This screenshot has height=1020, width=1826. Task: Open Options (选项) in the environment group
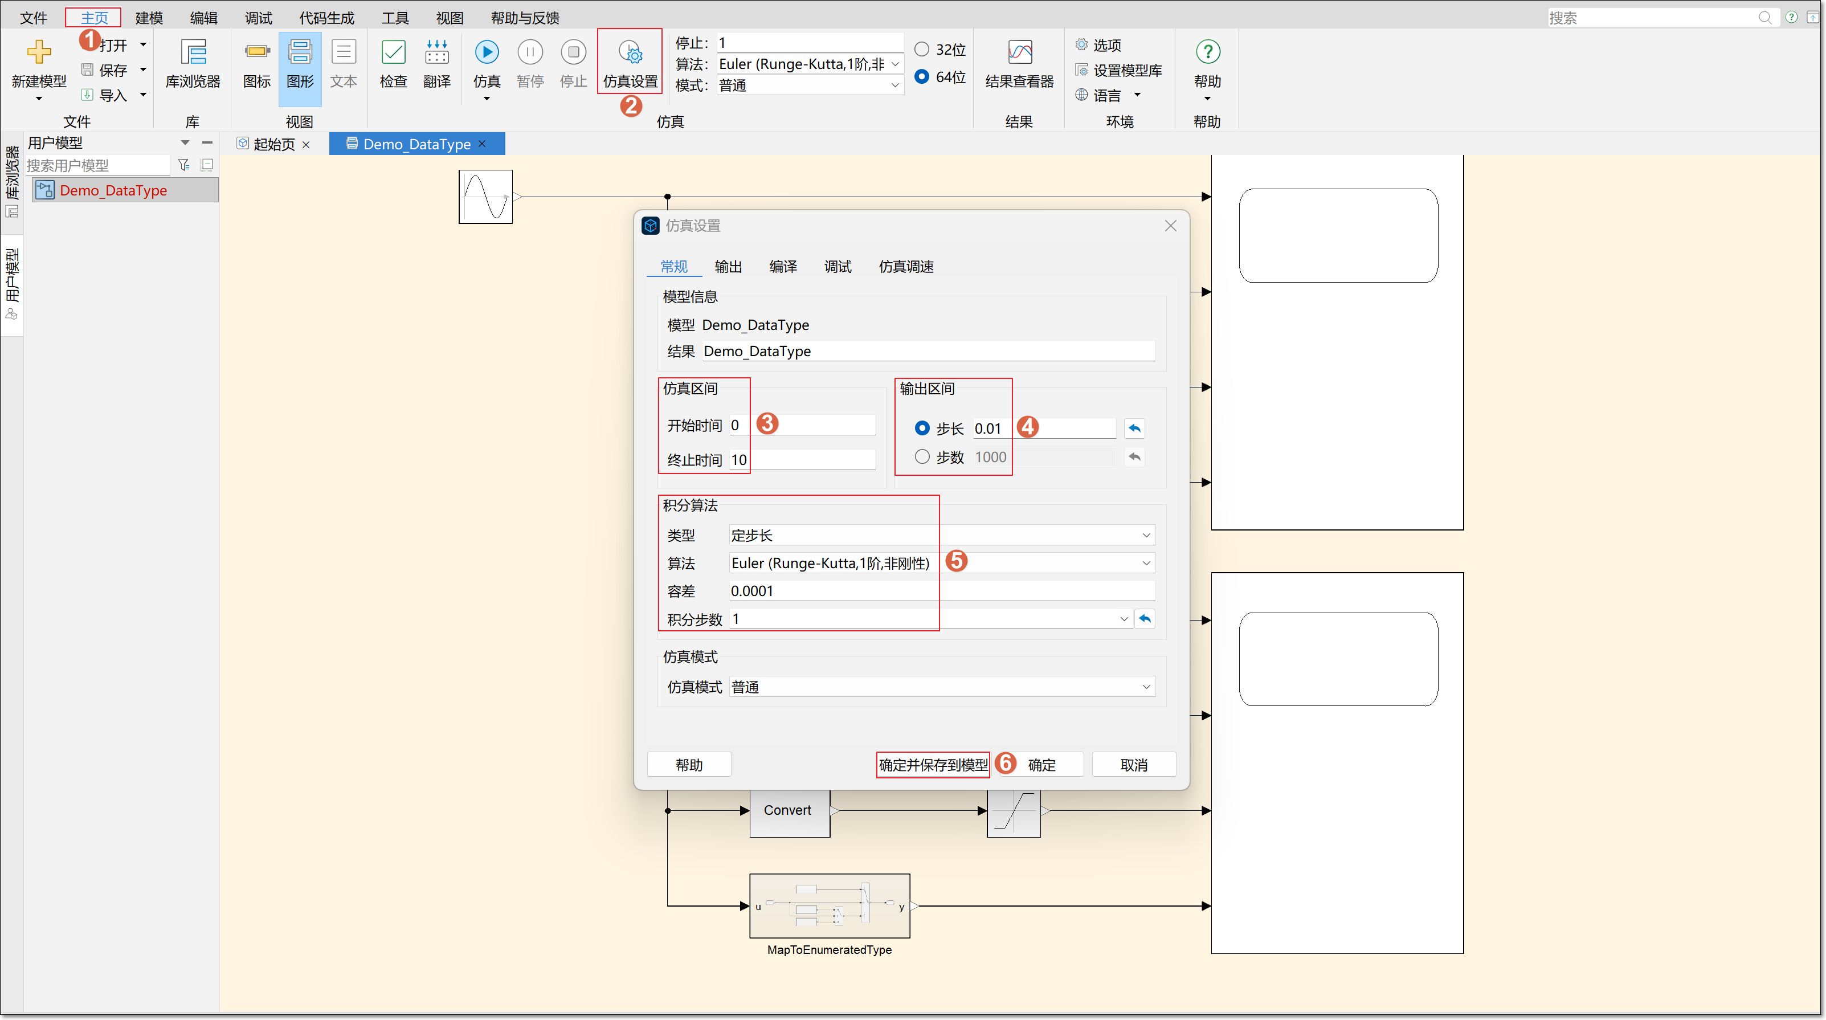coord(1098,44)
